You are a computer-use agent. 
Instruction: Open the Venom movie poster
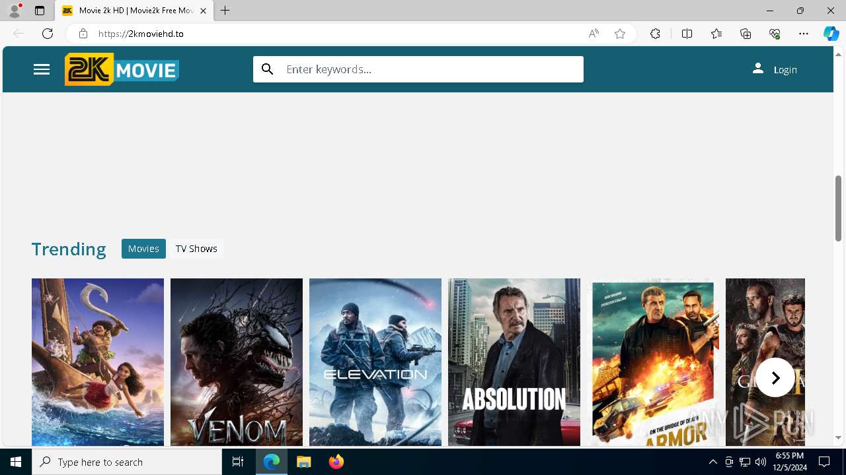(x=237, y=362)
